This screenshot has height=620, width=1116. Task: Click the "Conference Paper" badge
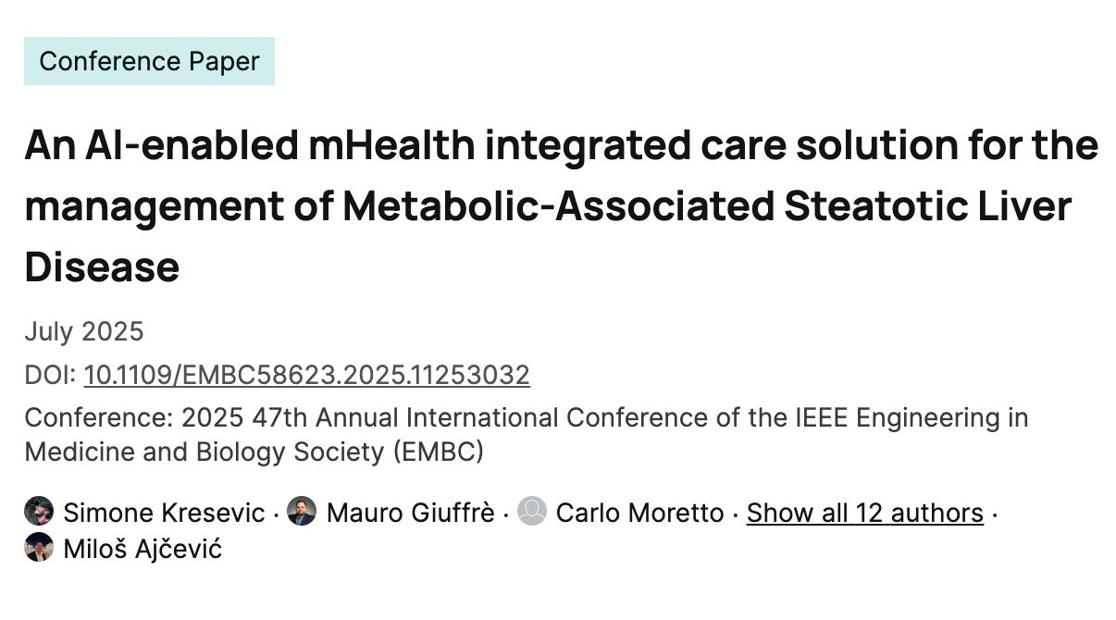click(149, 61)
